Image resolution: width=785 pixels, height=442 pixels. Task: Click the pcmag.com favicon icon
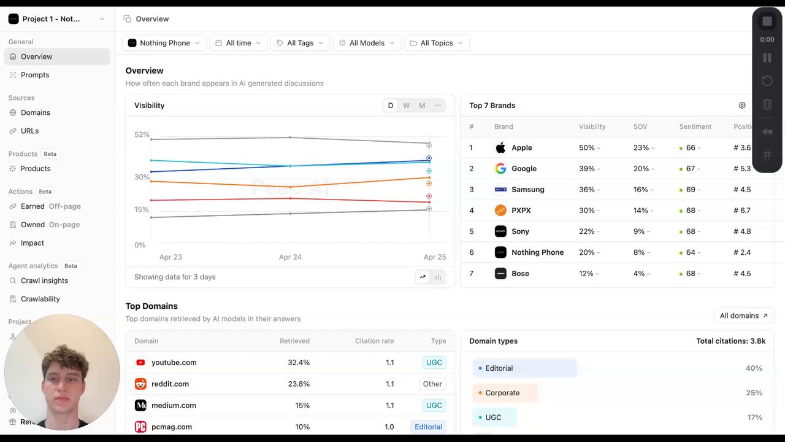tap(140, 427)
